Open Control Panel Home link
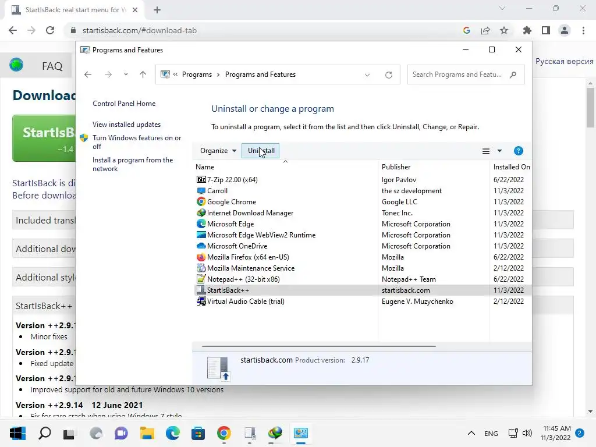596x447 pixels. click(x=124, y=104)
